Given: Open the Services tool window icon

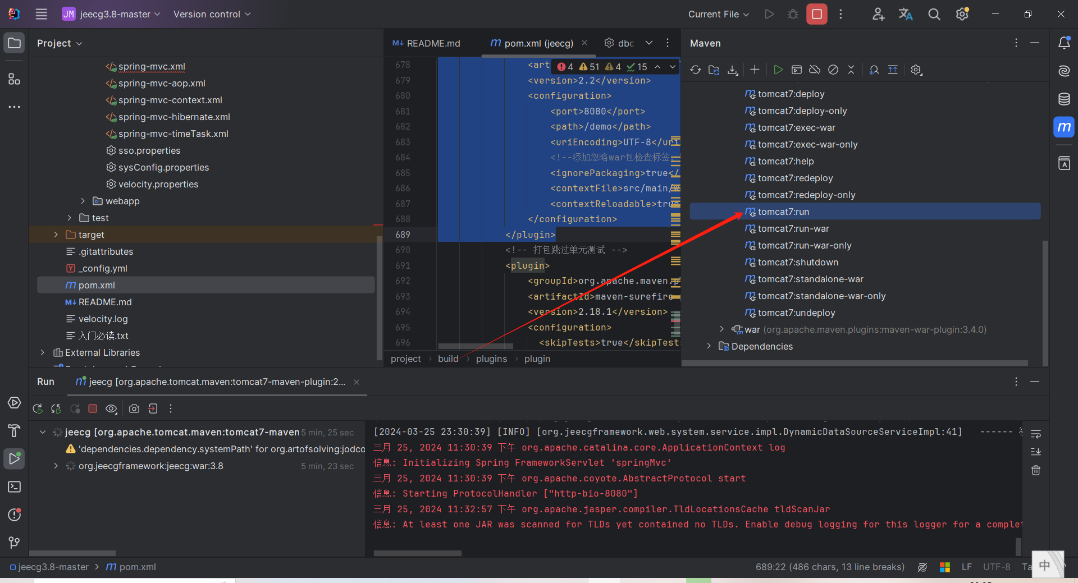Looking at the screenshot, I should tap(14, 403).
